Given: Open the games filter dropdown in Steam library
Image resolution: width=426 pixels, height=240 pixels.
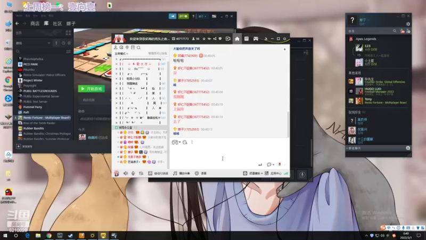Looking at the screenshot, I should click(x=33, y=43).
